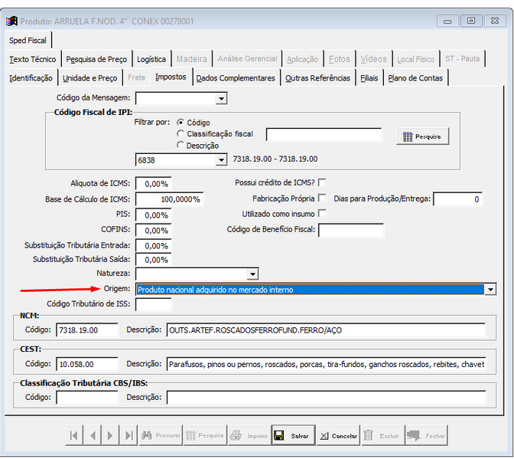Click the CBS/IBS Descrição field
Image resolution: width=514 pixels, height=459 pixels.
326,397
